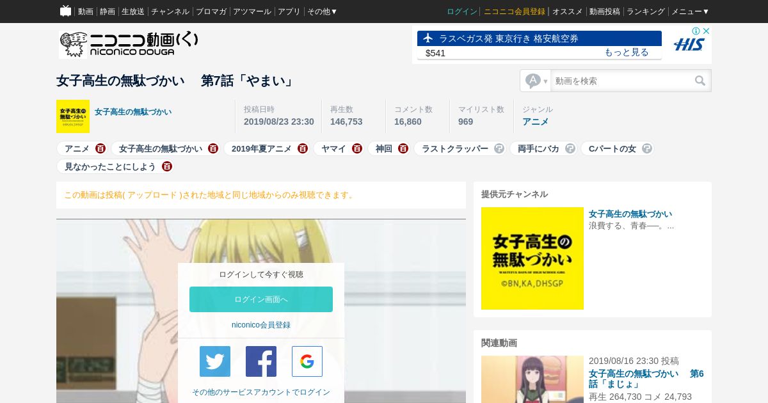
Task: Open 動画 in top navigation
Action: coord(85,12)
